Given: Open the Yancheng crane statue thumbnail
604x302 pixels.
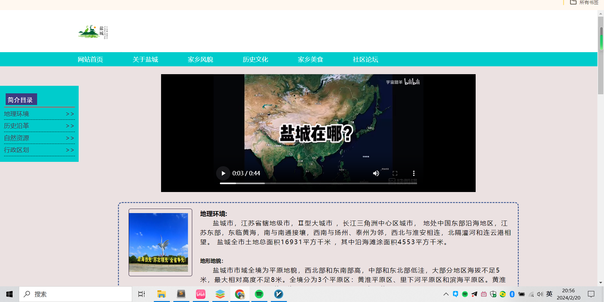Looking at the screenshot, I should coord(159,243).
